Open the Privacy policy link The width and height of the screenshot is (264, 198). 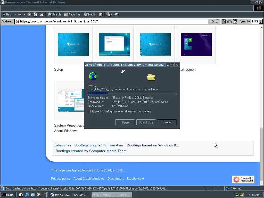(61, 178)
